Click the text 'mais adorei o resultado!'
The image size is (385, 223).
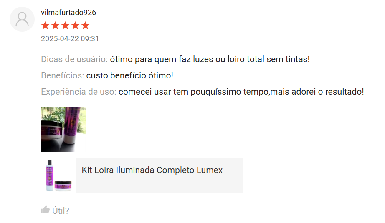[317, 92]
